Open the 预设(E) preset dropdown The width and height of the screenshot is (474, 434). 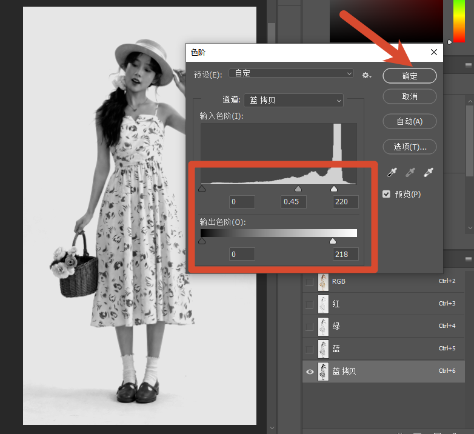pyautogui.click(x=291, y=73)
